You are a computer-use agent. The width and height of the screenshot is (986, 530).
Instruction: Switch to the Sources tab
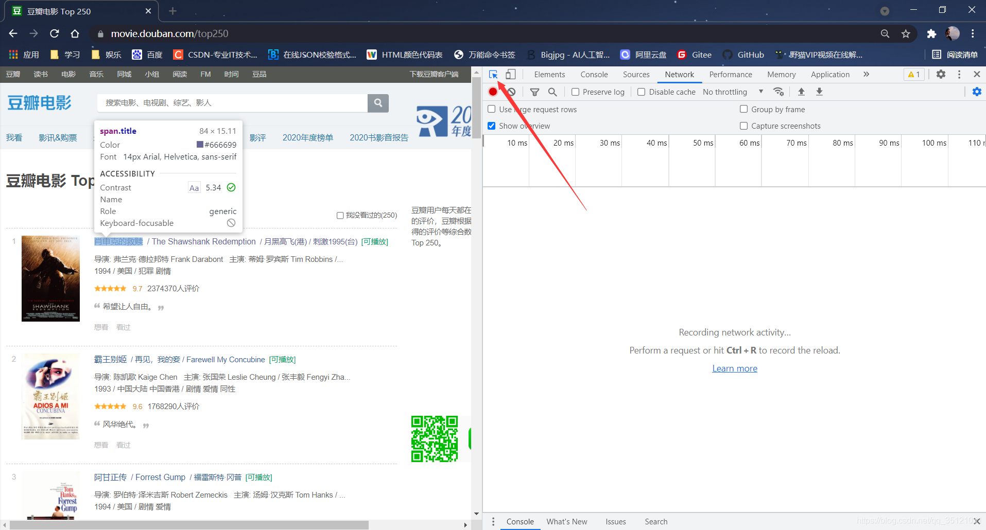(x=636, y=75)
